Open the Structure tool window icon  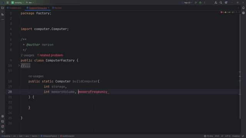3,14
